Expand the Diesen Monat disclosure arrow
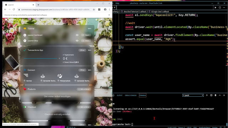228x128 pixels. [63, 62]
